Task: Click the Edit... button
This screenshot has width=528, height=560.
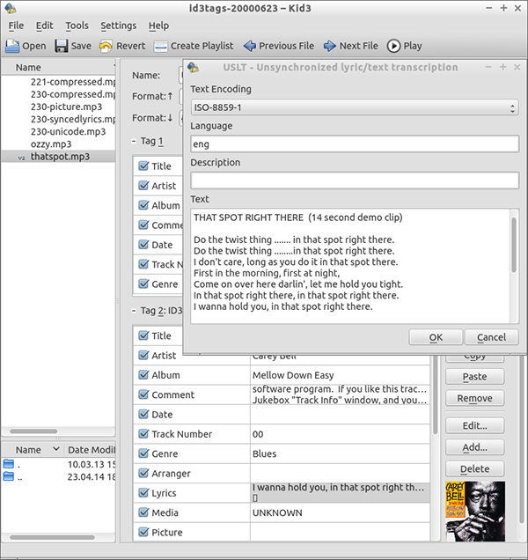Action: tap(475, 425)
